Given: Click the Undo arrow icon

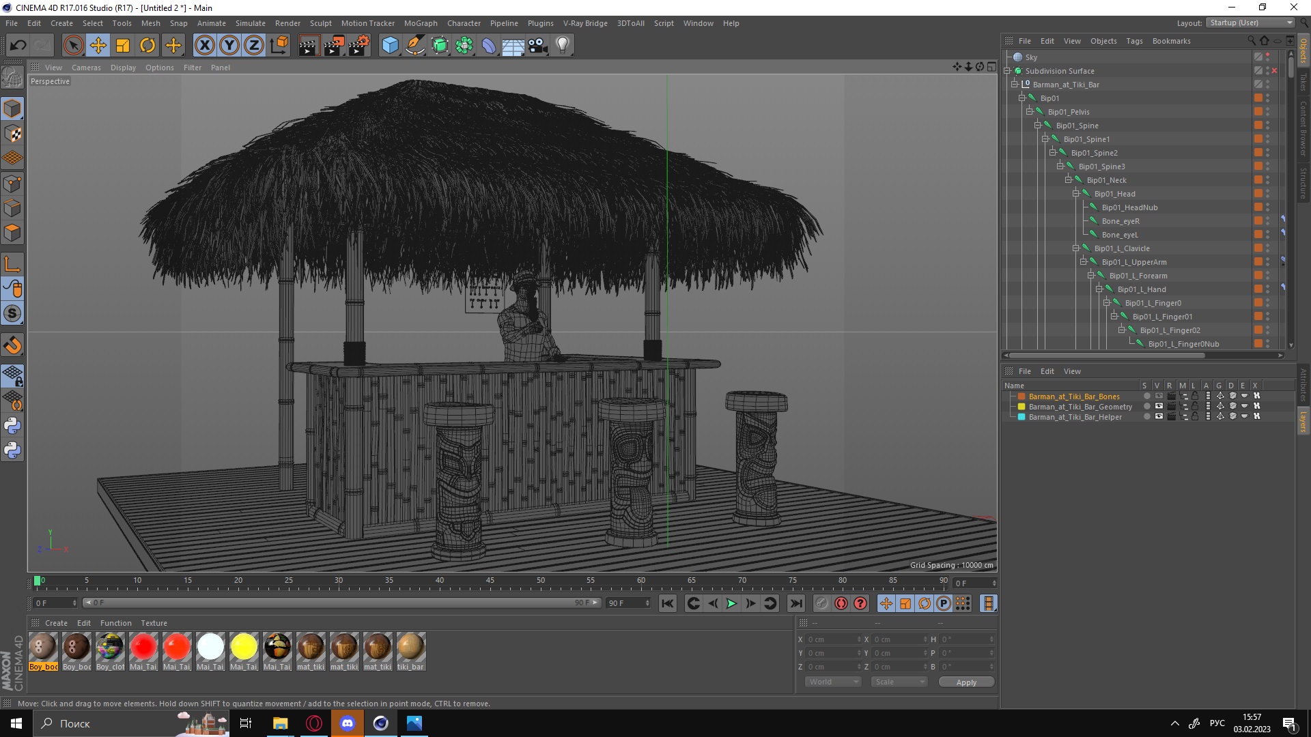Looking at the screenshot, I should (18, 46).
